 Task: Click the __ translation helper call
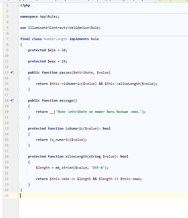52,112
